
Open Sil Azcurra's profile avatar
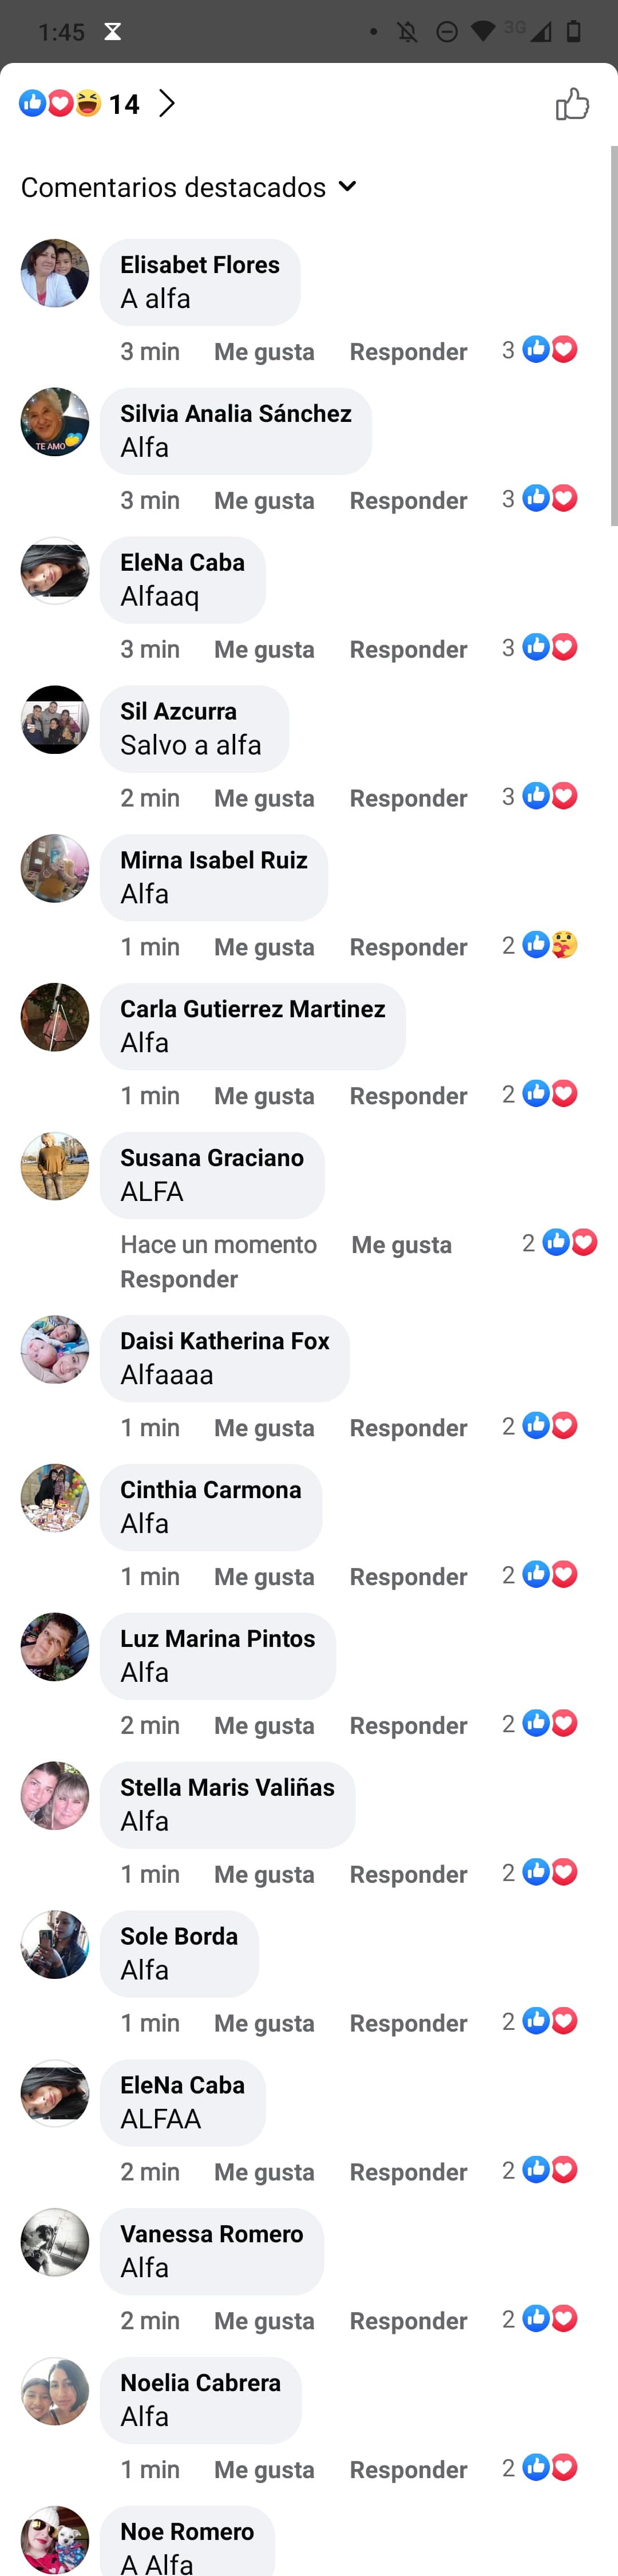(55, 720)
